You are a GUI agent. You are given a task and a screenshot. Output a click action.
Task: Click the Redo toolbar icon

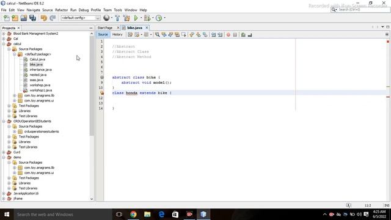[53, 18]
